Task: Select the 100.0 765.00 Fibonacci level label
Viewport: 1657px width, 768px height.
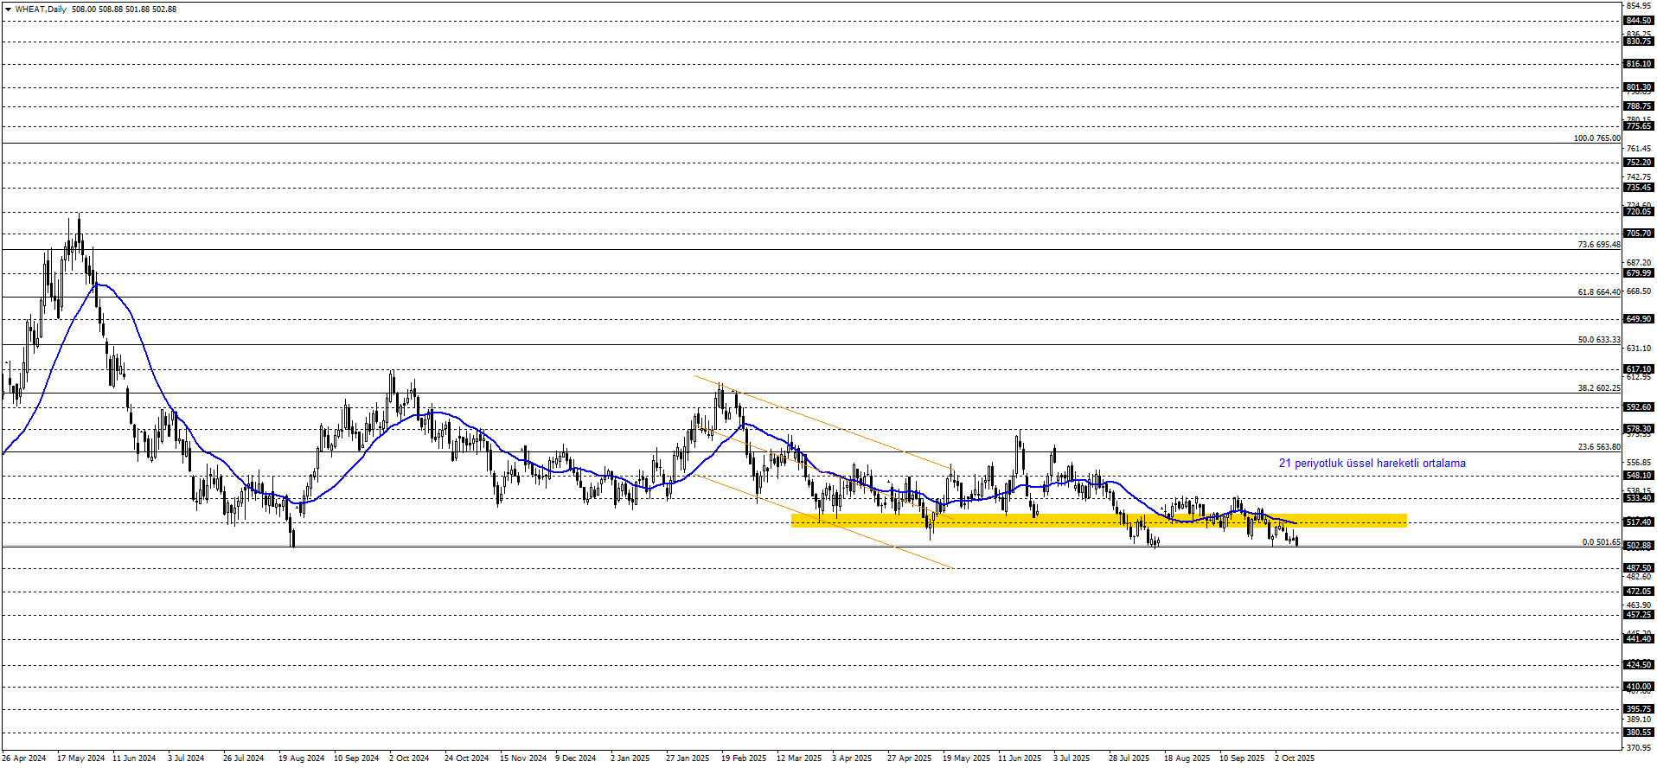Action: pos(1596,138)
